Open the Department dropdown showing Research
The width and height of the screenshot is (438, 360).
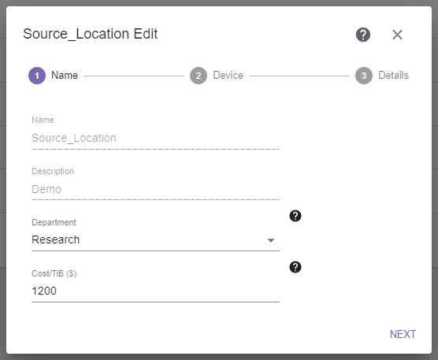coord(155,240)
